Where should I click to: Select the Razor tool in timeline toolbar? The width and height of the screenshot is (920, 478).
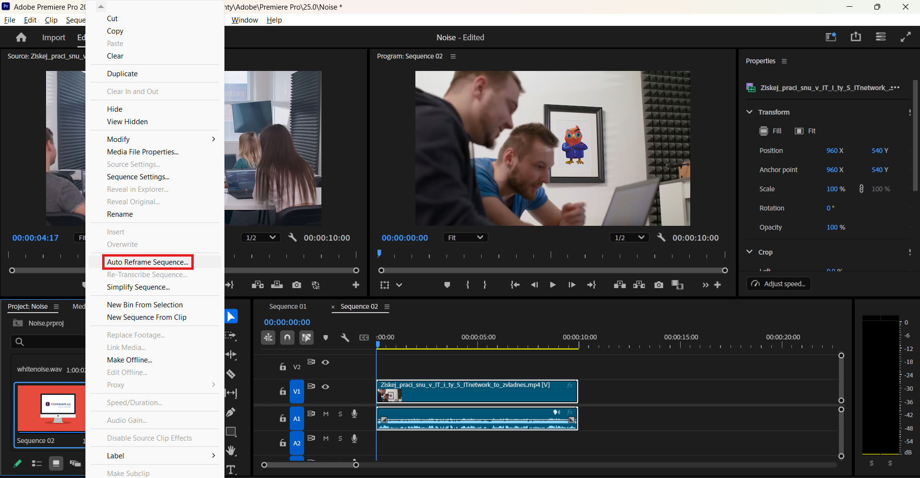[x=231, y=374]
